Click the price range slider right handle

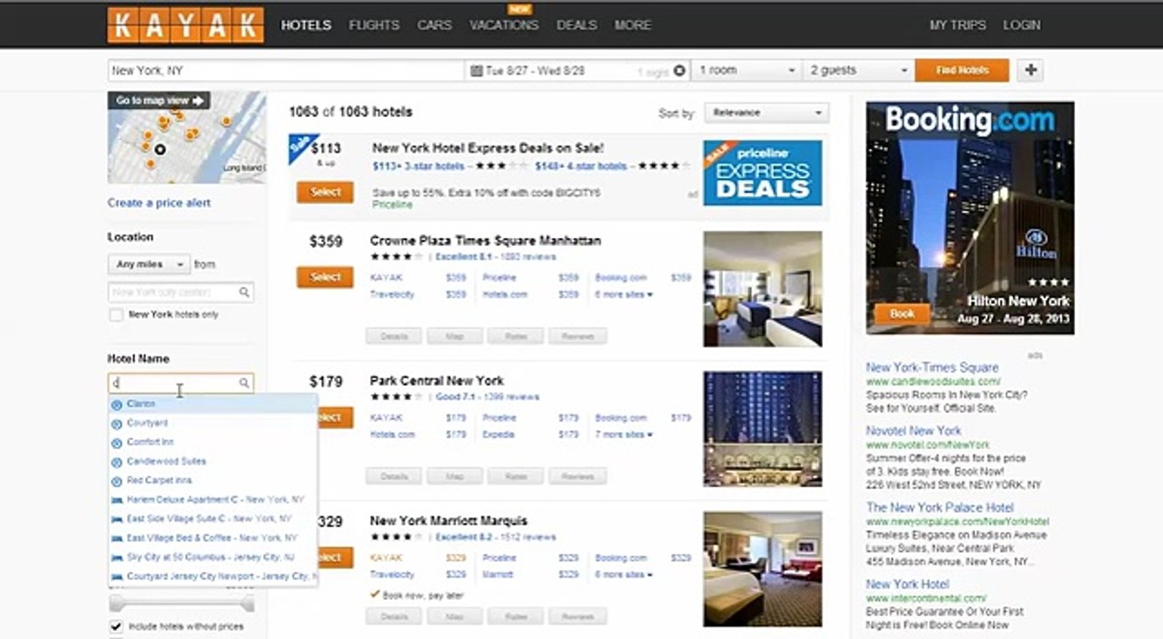pos(249,603)
